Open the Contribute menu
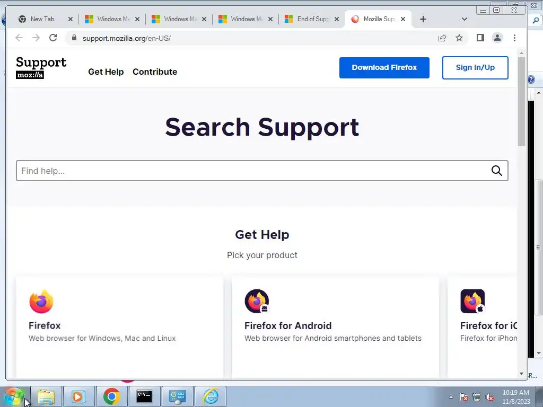This screenshot has width=543, height=407. (155, 72)
